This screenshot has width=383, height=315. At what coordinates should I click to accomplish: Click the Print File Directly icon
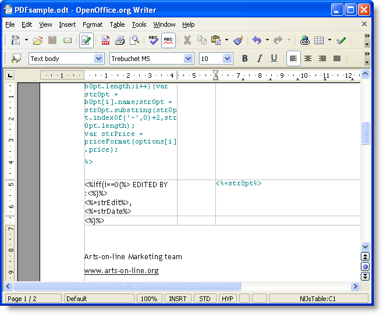coord(120,41)
